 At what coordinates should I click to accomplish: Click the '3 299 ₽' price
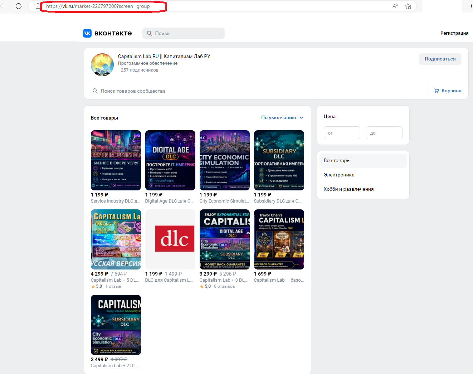pos(208,274)
